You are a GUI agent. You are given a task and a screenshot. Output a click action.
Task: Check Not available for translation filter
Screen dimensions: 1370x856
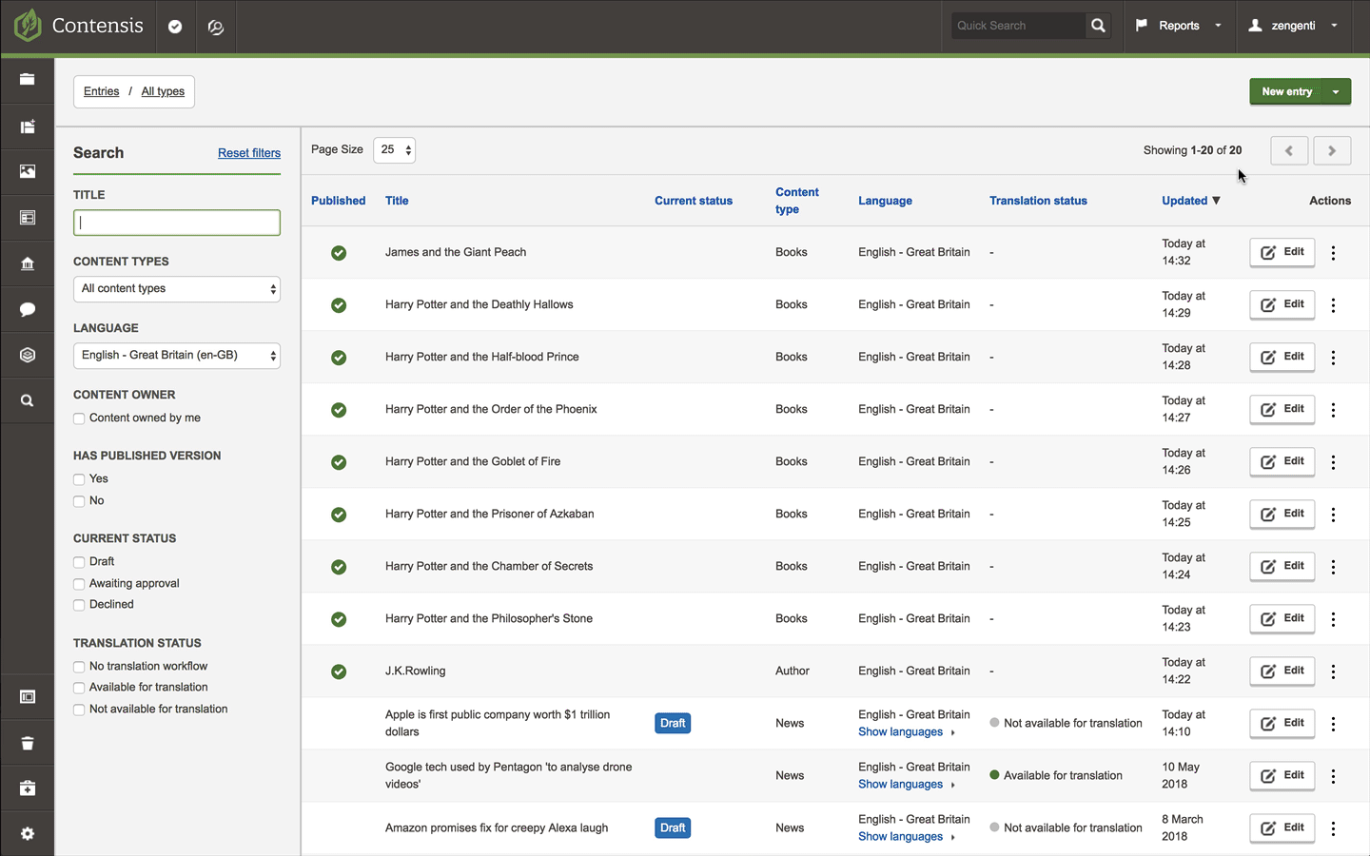79,710
